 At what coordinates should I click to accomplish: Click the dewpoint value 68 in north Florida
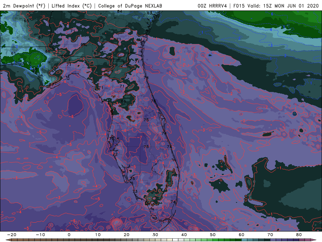[x=123, y=101]
